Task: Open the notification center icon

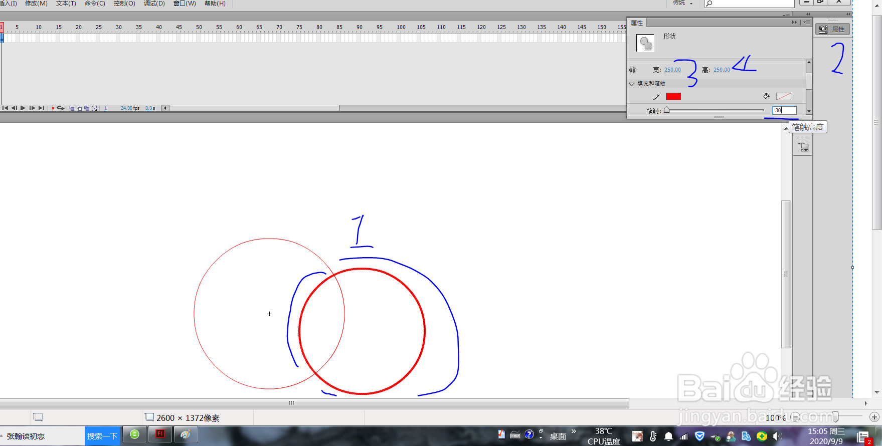Action: [863, 437]
